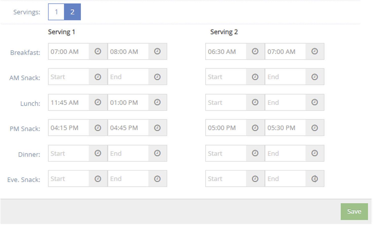
Task: Open clock picker for Serving 2 Lunch end
Action: [x=315, y=102]
